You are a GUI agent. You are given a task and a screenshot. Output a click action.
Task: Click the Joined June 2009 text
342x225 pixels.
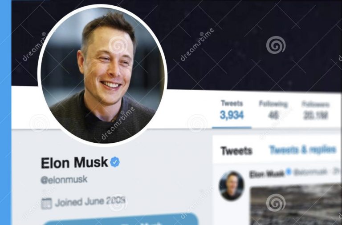tap(90, 202)
